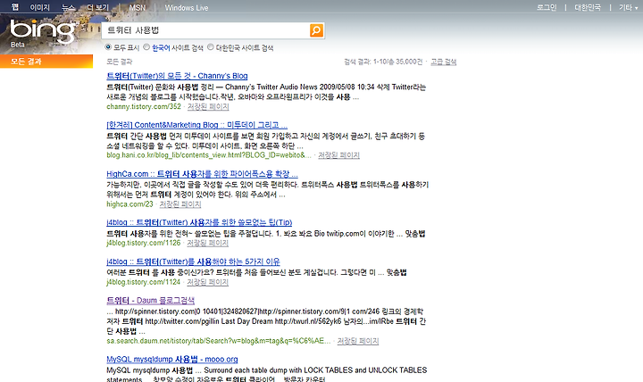The image size is (643, 382).
Task: Select the 모든 결과 sidebar tab
Action: (x=46, y=62)
